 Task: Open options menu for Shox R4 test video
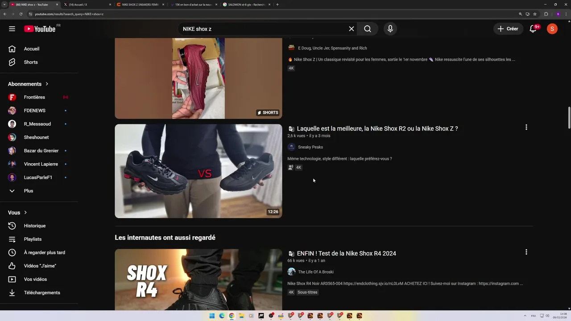click(526, 252)
